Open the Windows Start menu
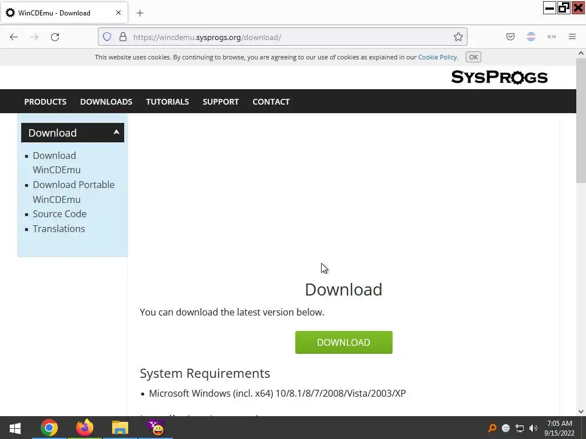The image size is (586, 439). tap(15, 428)
